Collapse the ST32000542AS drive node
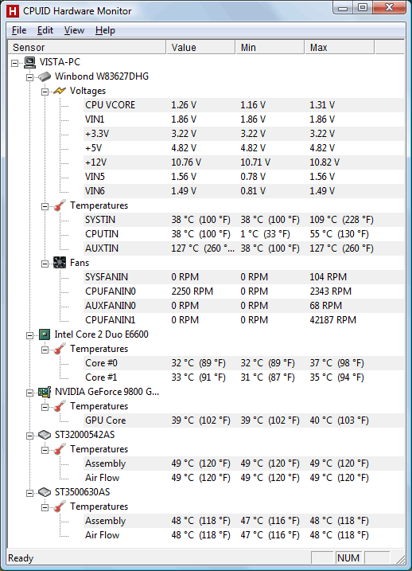412x571 pixels. point(29,436)
